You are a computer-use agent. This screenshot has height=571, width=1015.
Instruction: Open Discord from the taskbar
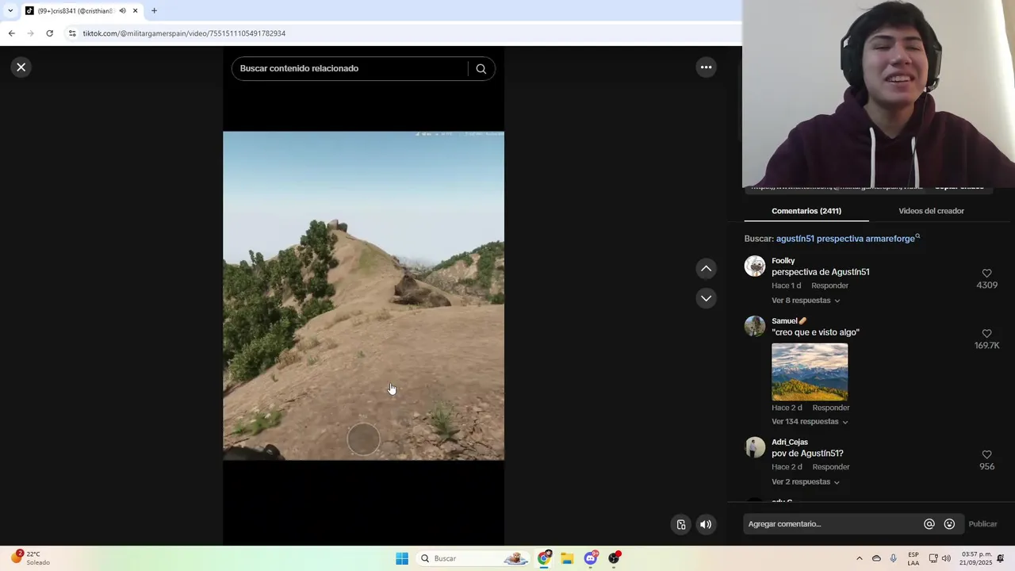tap(591, 558)
